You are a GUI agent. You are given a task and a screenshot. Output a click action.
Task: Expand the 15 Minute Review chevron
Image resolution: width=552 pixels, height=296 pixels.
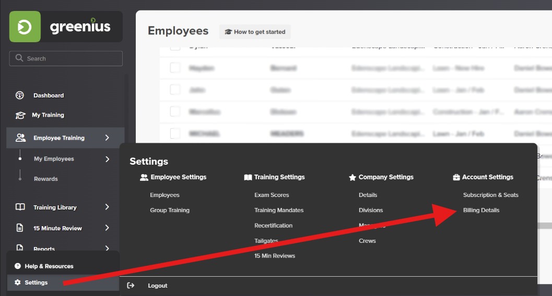point(107,228)
